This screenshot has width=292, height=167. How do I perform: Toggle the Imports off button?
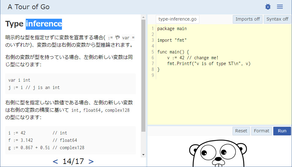click(x=248, y=19)
